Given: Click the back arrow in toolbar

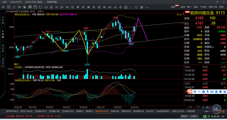Looking at the screenshot, I should [3, 7].
